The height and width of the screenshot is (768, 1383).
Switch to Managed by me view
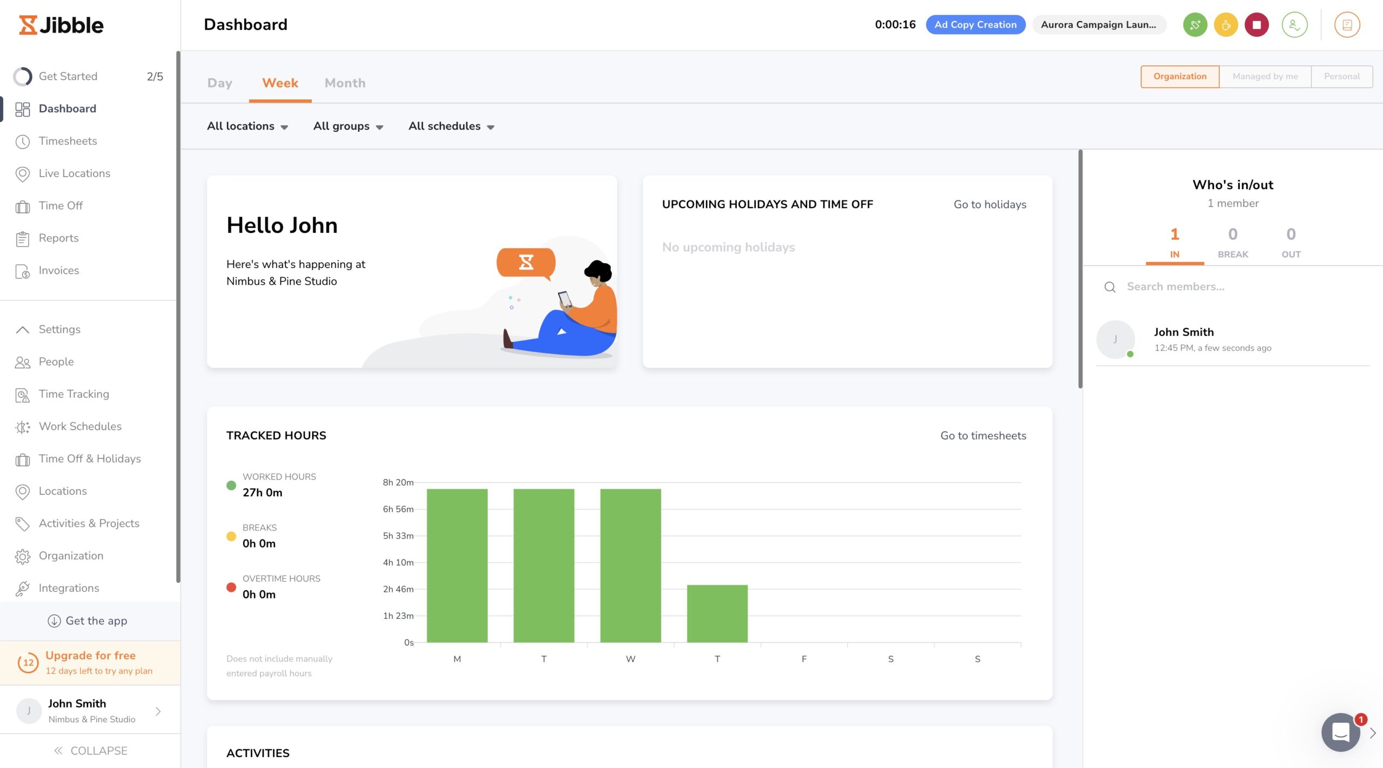coord(1265,76)
